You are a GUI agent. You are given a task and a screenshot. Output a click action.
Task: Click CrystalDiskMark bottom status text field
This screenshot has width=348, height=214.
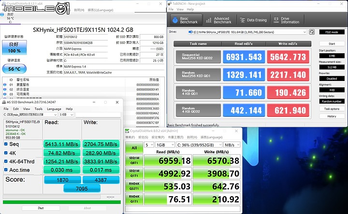(183, 209)
